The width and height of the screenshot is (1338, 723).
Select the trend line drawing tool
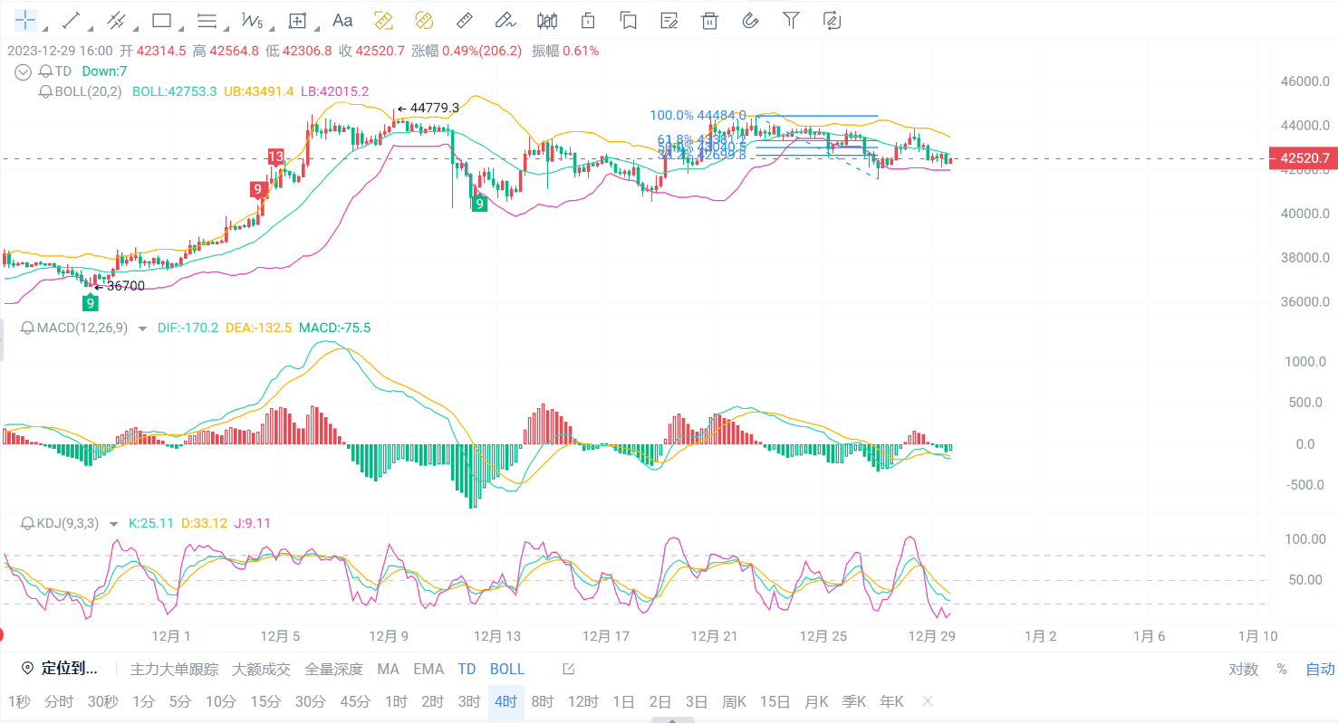(71, 19)
